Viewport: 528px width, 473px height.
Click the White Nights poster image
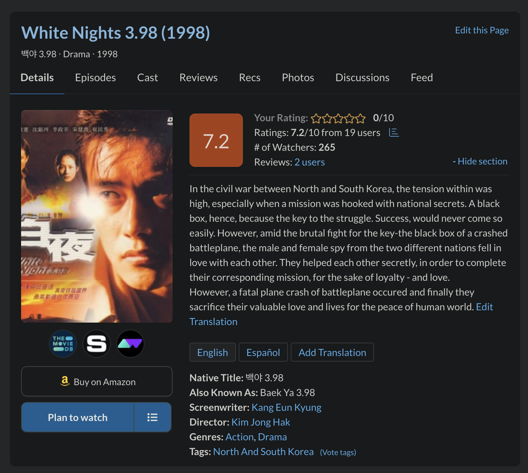coord(97,216)
